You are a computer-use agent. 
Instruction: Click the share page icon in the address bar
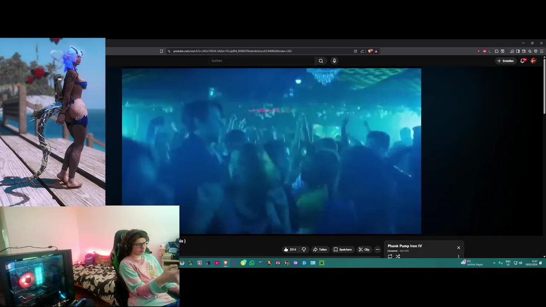coord(362,51)
